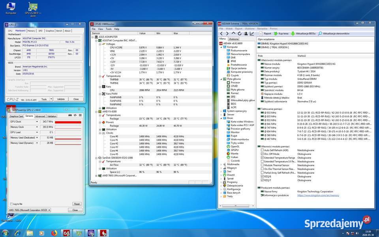Toggle Auto Self Refresh (ASR) checkbox
379x237 pixels.
(x=262, y=150)
